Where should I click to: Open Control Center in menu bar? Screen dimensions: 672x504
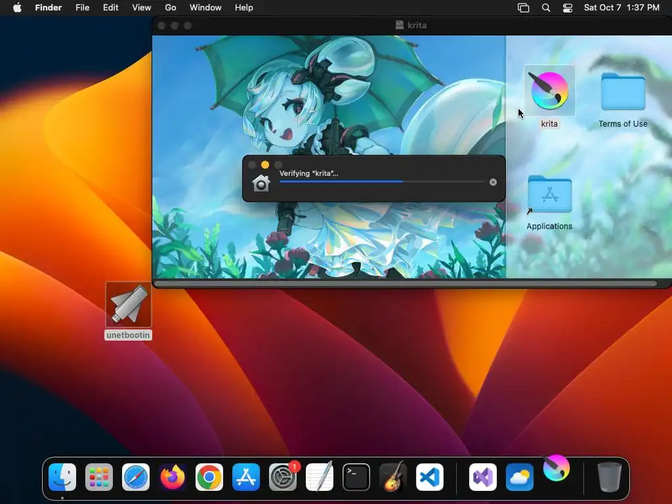coord(568,8)
